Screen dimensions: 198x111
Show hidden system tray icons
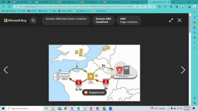click(x=169, y=108)
